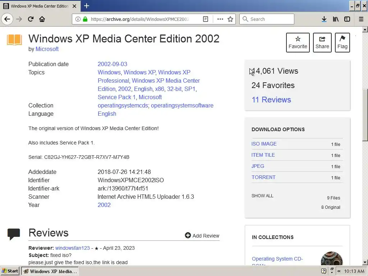Image resolution: width=368 pixels, height=276 pixels.
Task: Focus the browser Search field
Action: point(267,19)
